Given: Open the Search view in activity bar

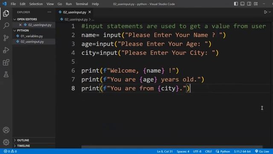Looking at the screenshot, I should pyautogui.click(x=6, y=26).
